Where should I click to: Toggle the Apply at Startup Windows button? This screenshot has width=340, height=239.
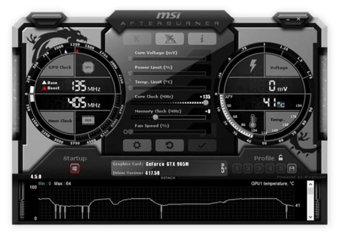pos(75,168)
